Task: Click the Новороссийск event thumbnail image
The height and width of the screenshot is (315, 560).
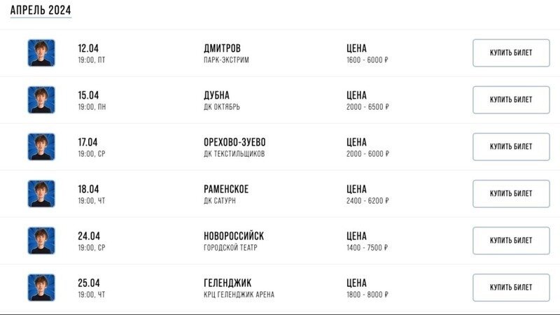Action: (x=41, y=241)
